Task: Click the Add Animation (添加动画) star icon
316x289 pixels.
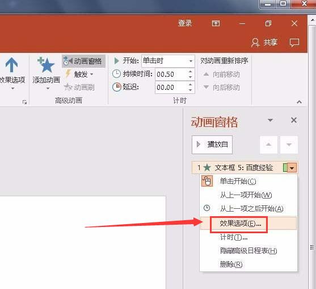Action: point(46,65)
